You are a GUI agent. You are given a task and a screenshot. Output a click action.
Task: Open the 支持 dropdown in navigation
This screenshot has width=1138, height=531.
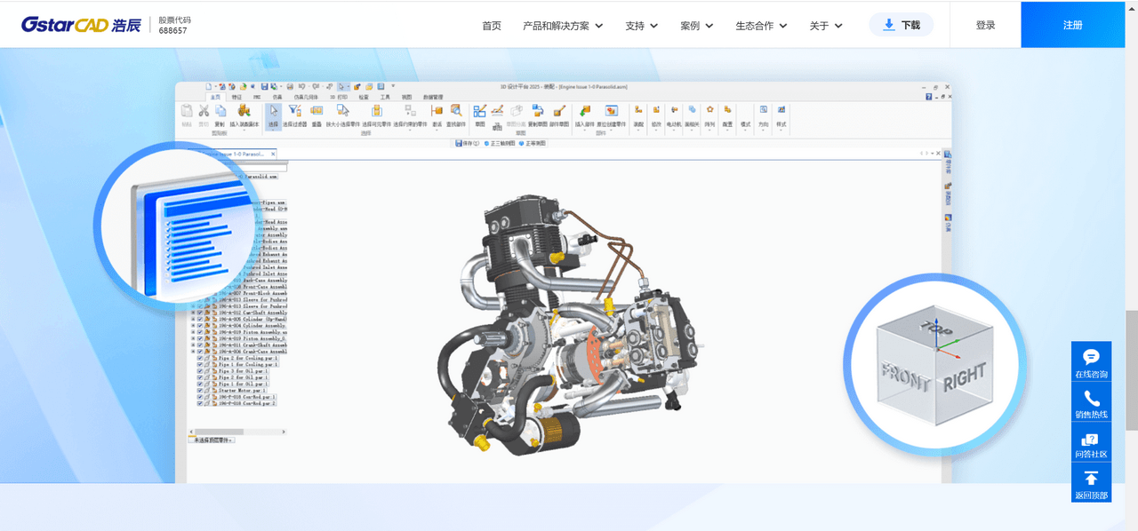(641, 26)
